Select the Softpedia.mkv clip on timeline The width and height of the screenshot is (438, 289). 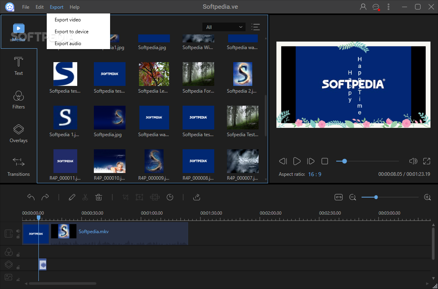[x=119, y=234]
